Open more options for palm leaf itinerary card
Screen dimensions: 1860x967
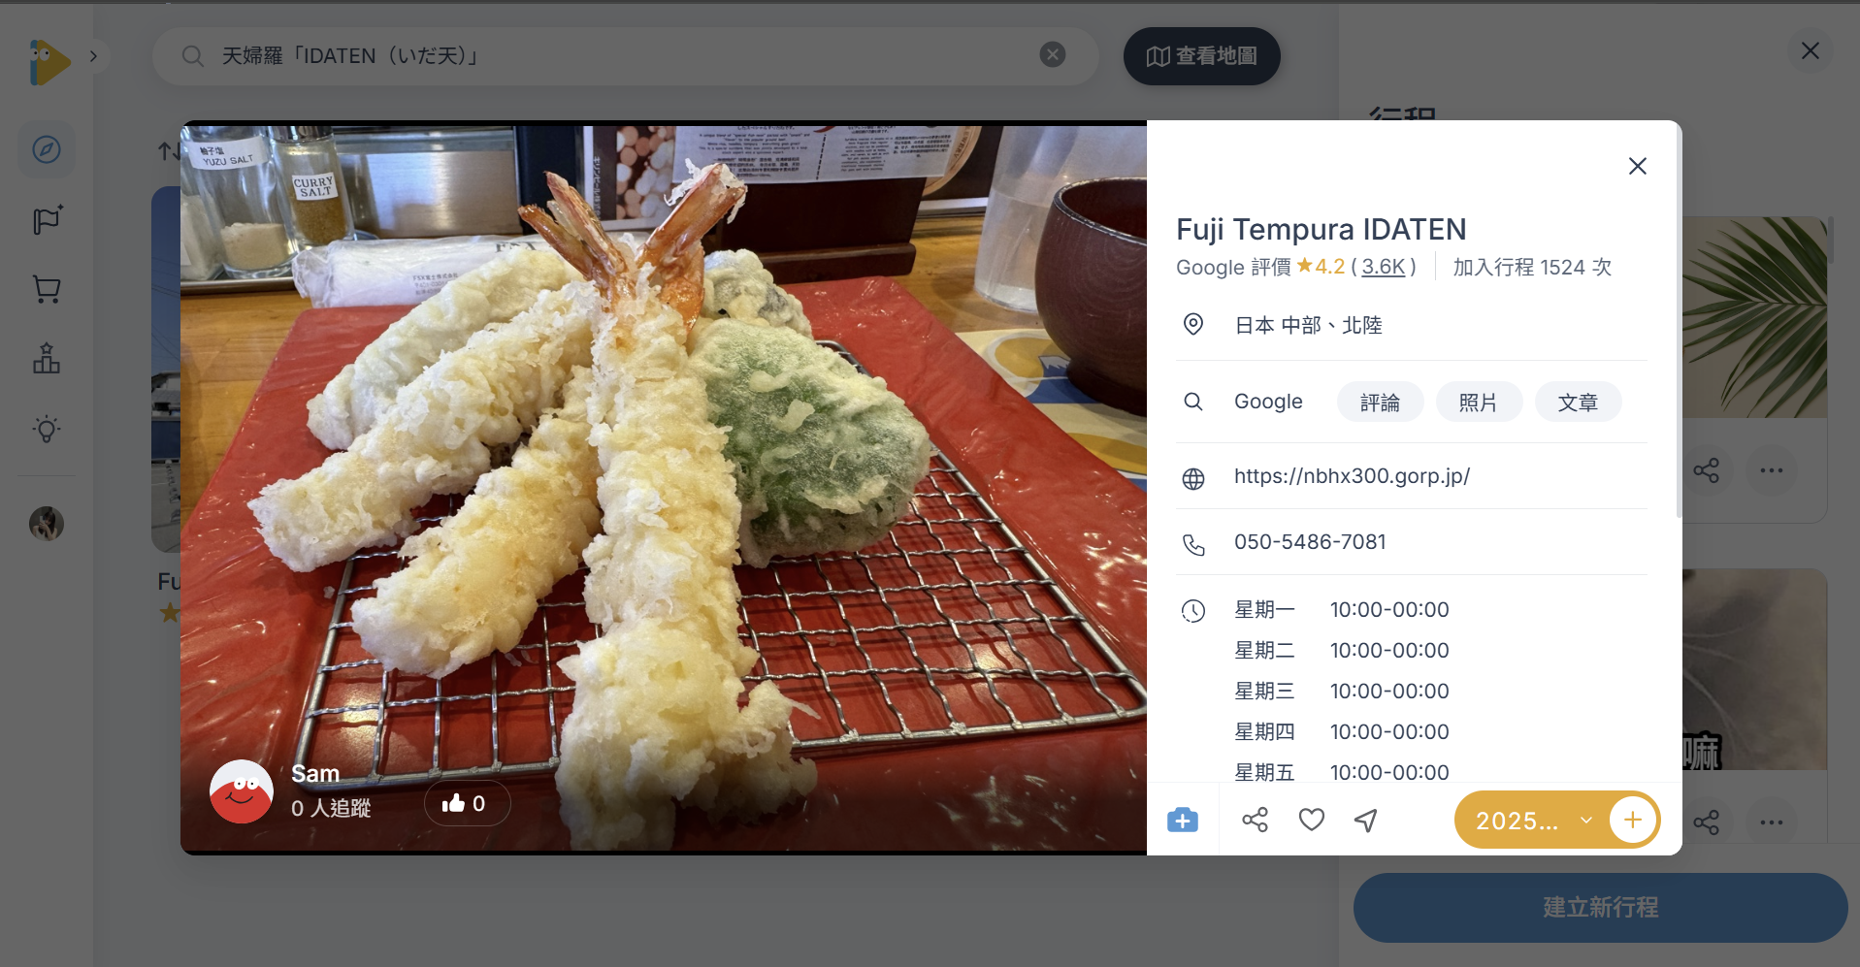click(1772, 471)
